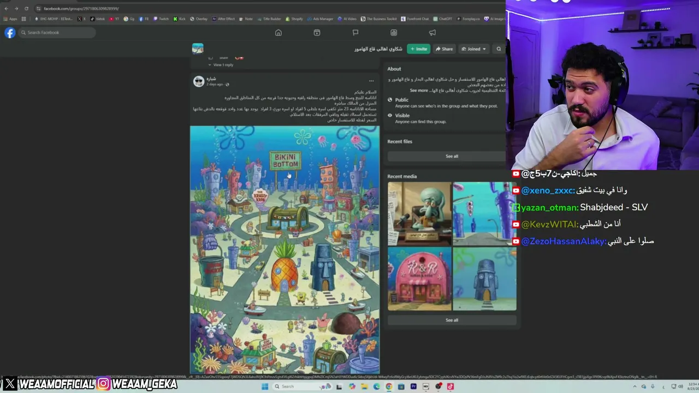This screenshot has width=699, height=393.
Task: Open the Shopify bookmark
Action: tap(294, 19)
